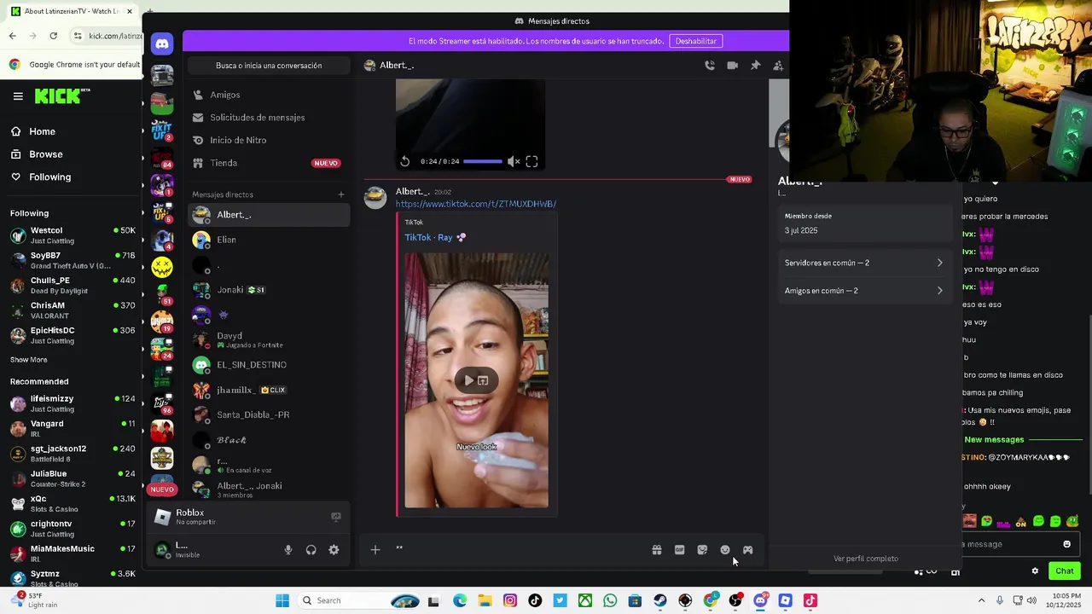The image size is (1092, 614).
Task: Open DM with EL_SIN_DESTINO
Action: [268, 365]
